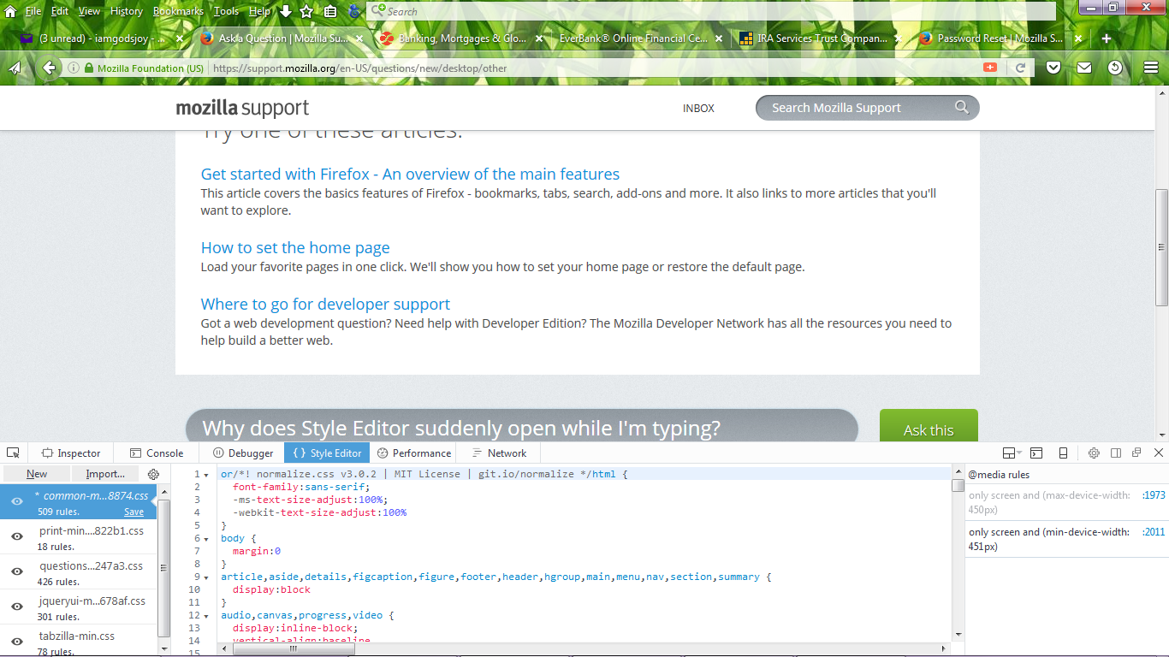Screen dimensions: 1169x657
Task: Click the envelope mail icon in toolbar
Action: point(1084,68)
